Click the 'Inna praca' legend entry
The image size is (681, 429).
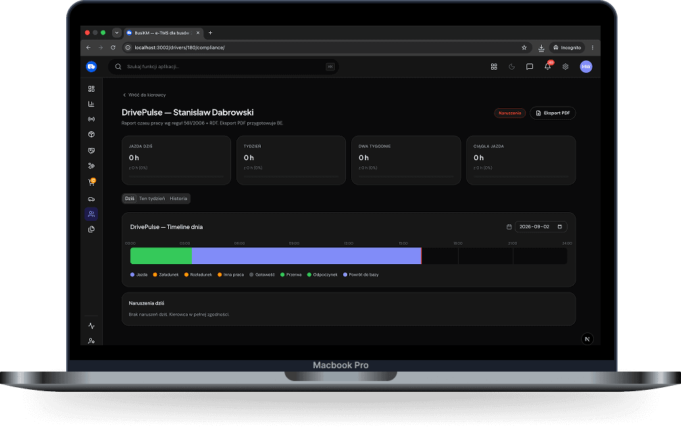pos(230,274)
